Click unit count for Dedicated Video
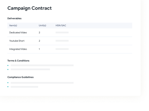 (x=39, y=32)
